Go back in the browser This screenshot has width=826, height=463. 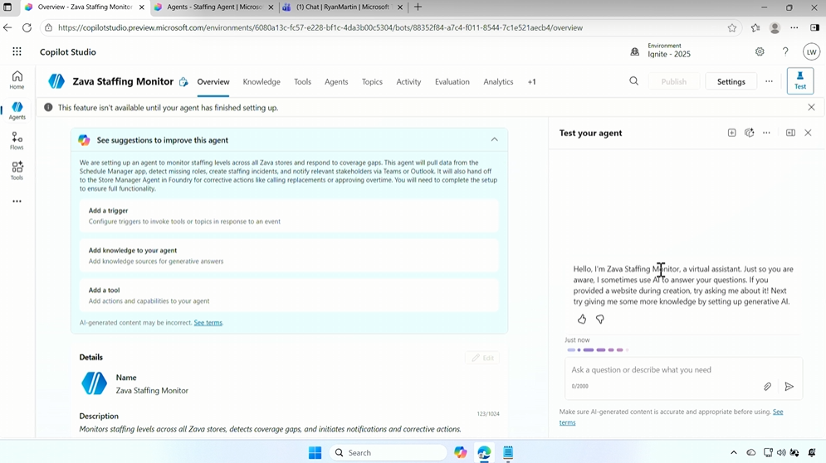7,28
